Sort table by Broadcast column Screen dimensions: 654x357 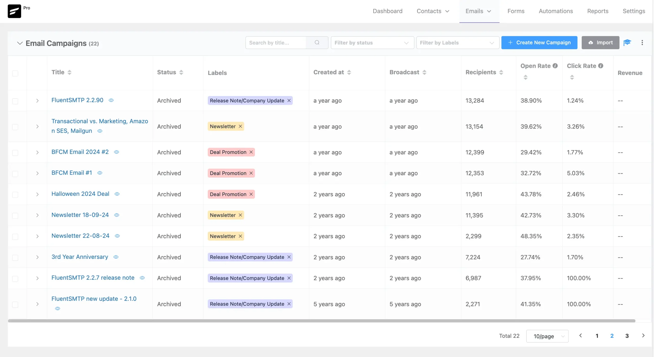[424, 72]
